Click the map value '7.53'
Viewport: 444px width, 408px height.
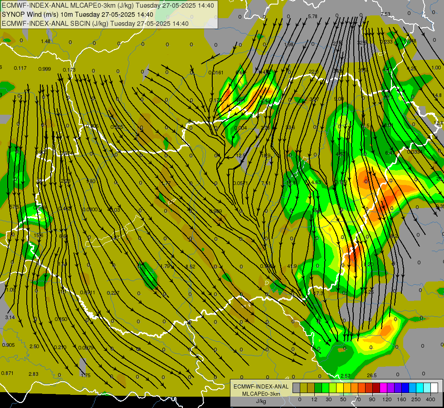pyautogui.click(x=385, y=14)
